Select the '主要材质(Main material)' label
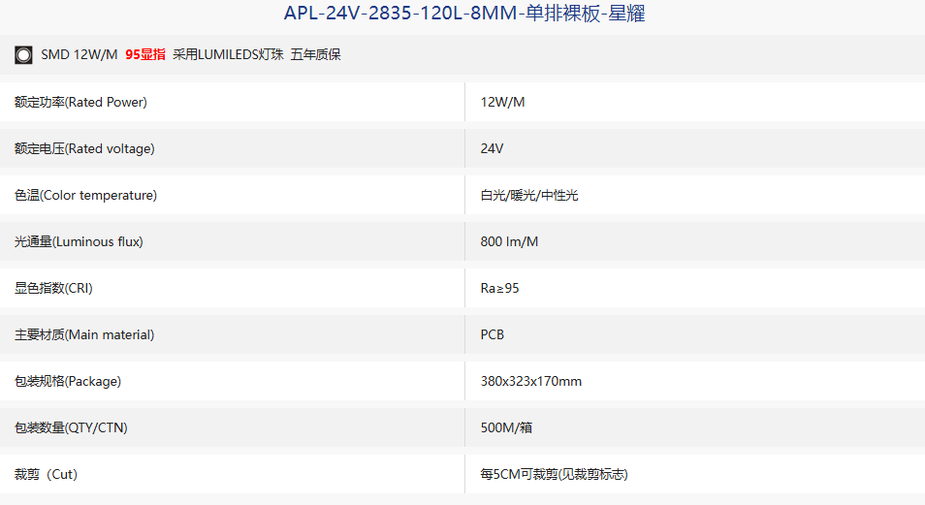This screenshot has width=925, height=505. 84,335
